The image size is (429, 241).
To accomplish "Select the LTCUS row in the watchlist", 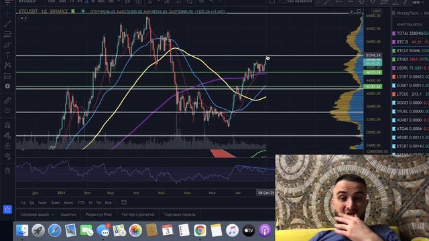I will pos(410,94).
